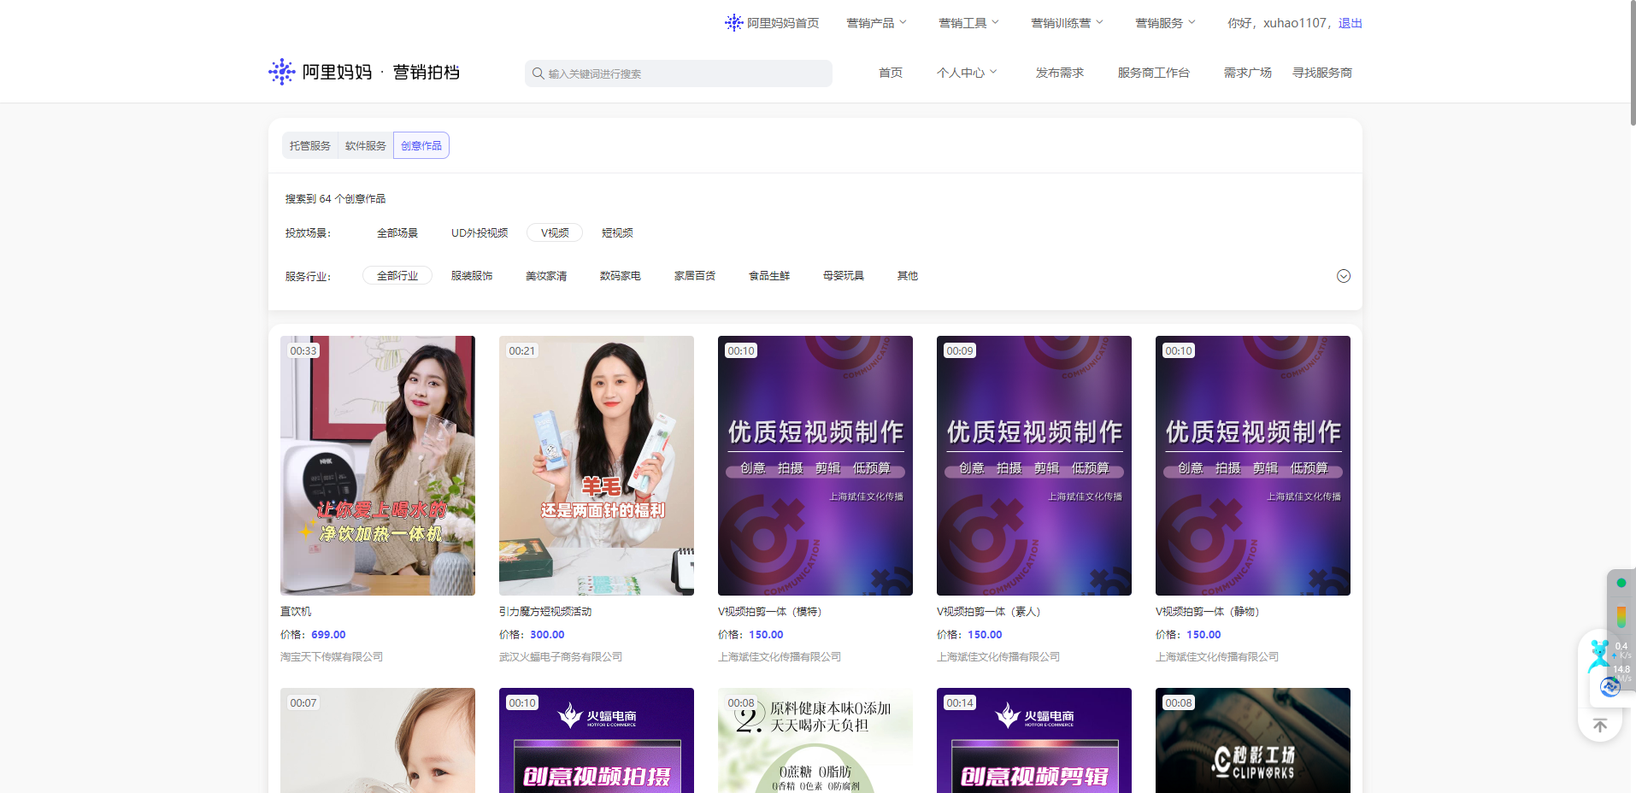Click the snowflake icon beside 阿里妈妈首页

733,23
